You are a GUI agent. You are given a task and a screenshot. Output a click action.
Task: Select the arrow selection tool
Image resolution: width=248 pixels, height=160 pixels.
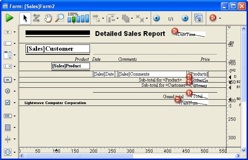[25, 18]
